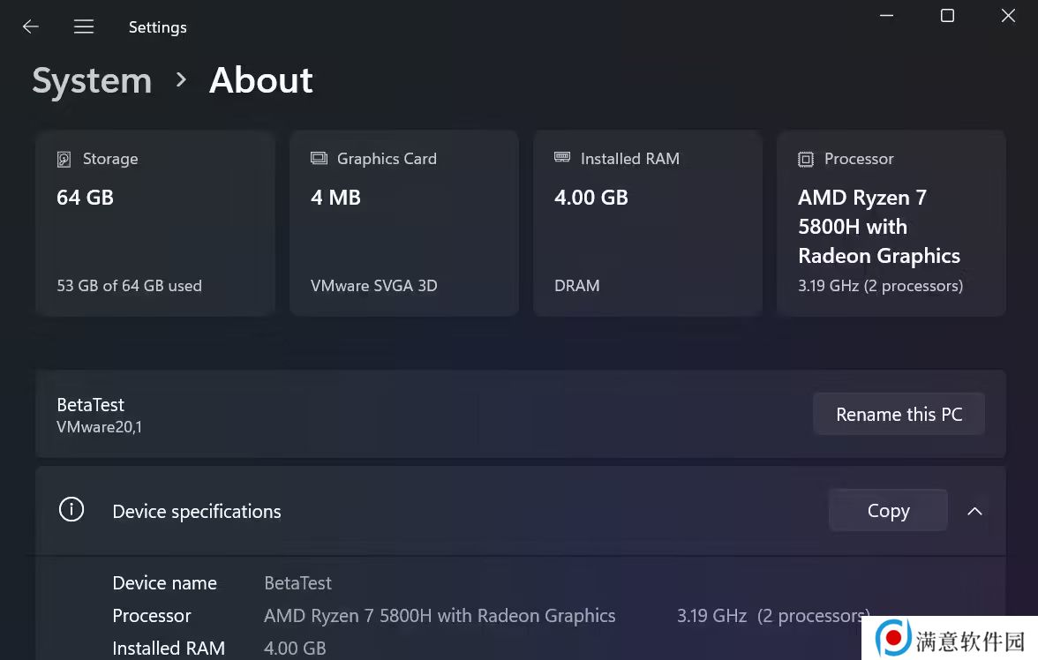Click the Storage drive icon

(64, 160)
